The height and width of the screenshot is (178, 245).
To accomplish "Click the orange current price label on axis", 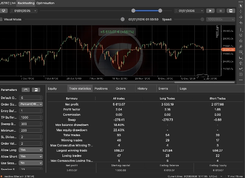I will [x=228, y=50].
